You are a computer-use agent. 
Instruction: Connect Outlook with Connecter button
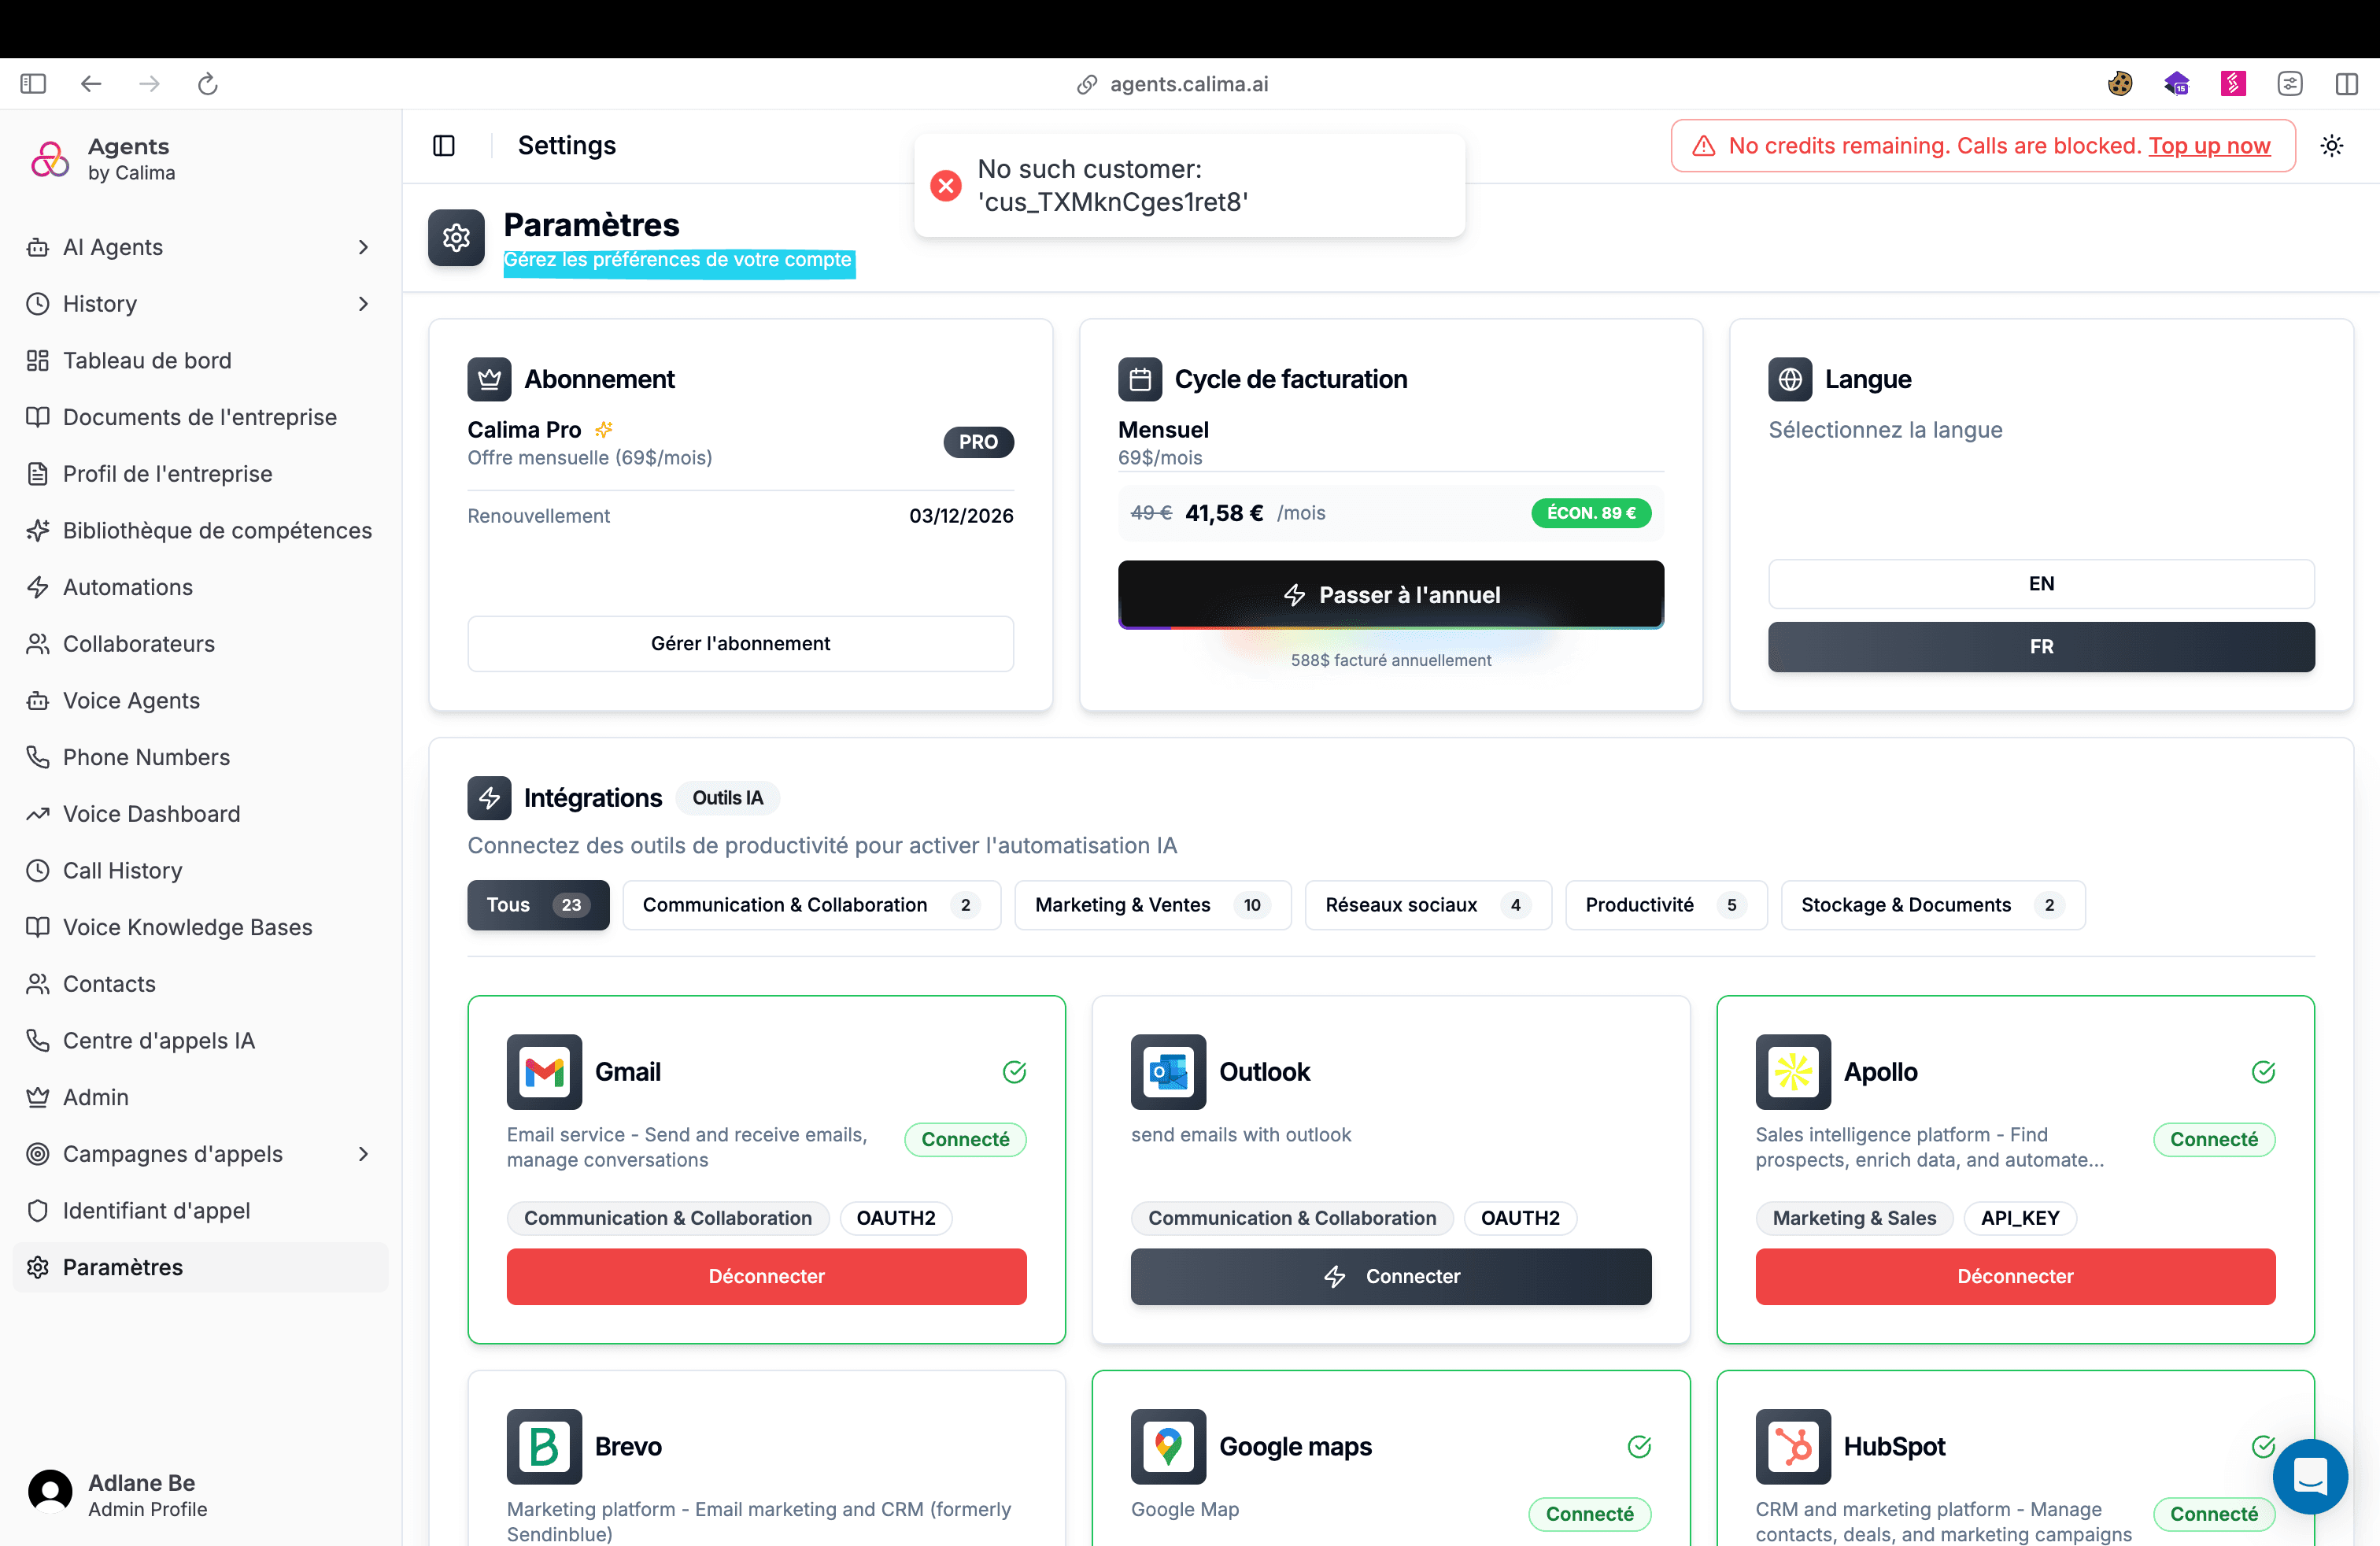(x=1391, y=1277)
